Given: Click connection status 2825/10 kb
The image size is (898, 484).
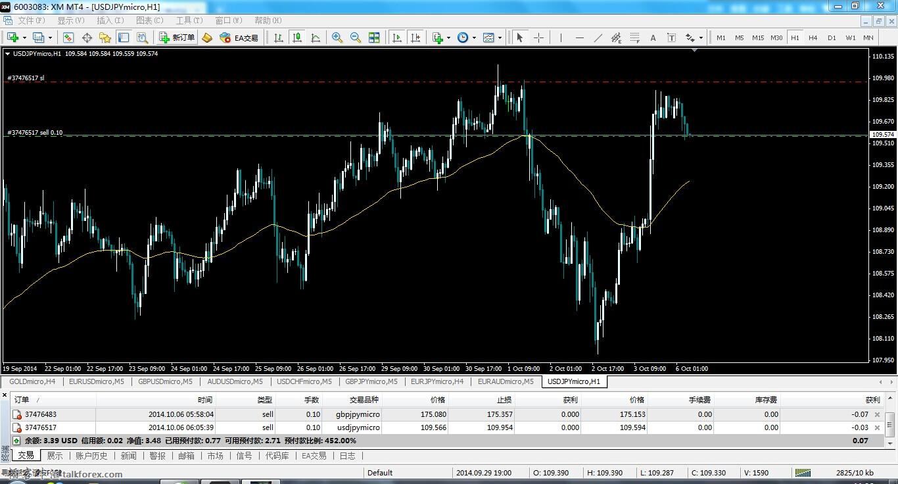Looking at the screenshot, I should point(855,473).
